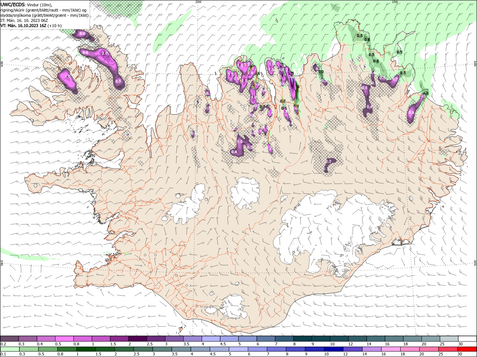The height and width of the screenshot is (357, 477).
Task: Pick the upper legend swatch starting at 12
Action: tap(357, 338)
